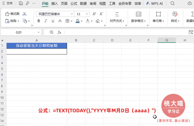Click the formula bar zoom icon
This screenshot has height=126, width=194.
pyautogui.click(x=52, y=32)
